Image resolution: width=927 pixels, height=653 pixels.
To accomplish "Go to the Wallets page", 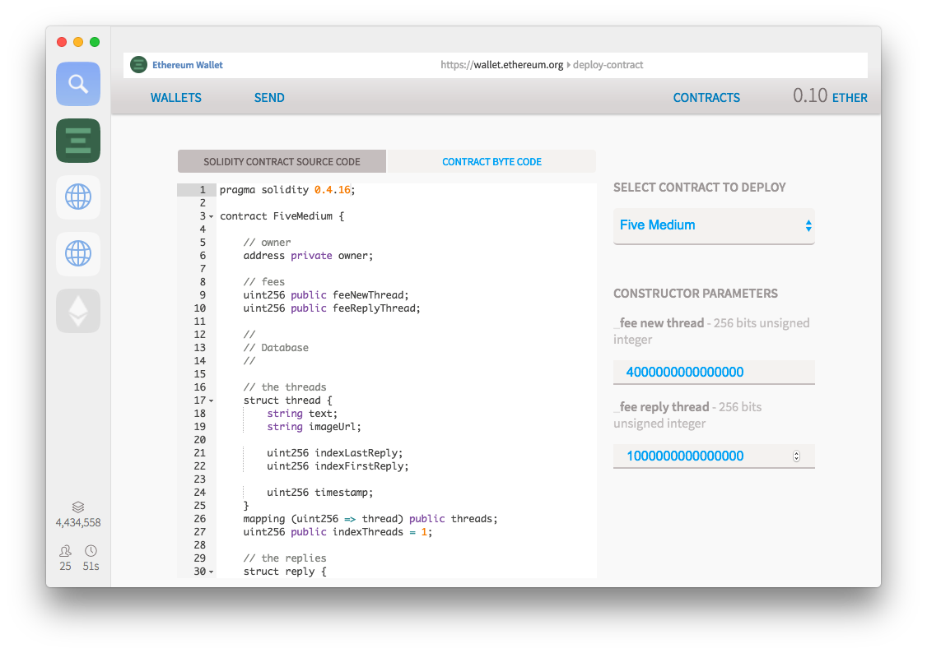I will [x=175, y=98].
